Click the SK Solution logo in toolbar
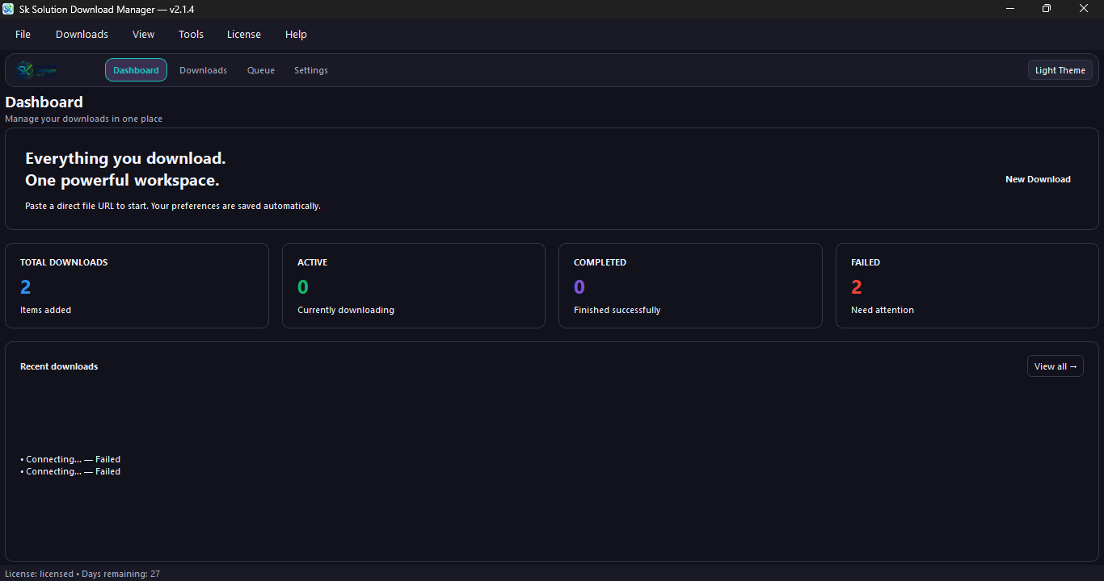The width and height of the screenshot is (1104, 581). point(37,70)
